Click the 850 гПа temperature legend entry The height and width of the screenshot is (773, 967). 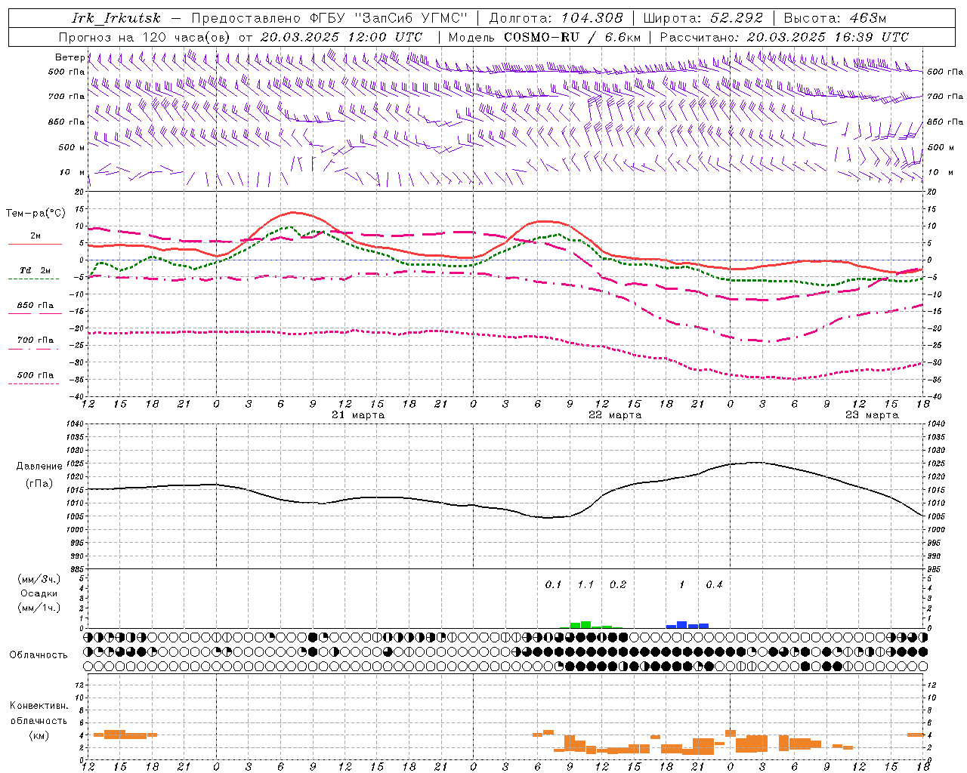pos(36,306)
